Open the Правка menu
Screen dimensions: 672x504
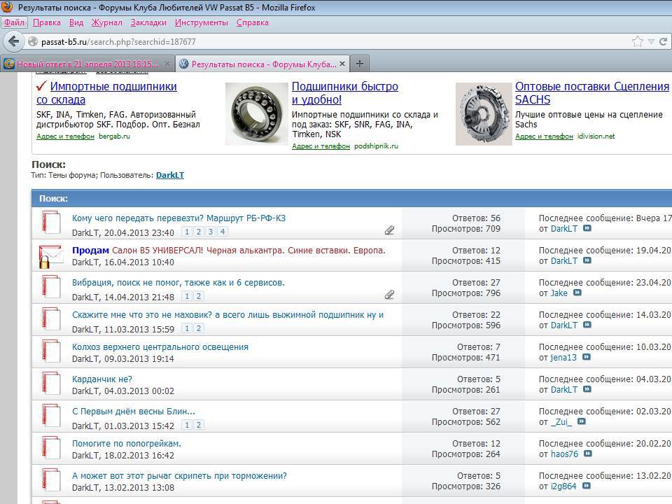(47, 22)
